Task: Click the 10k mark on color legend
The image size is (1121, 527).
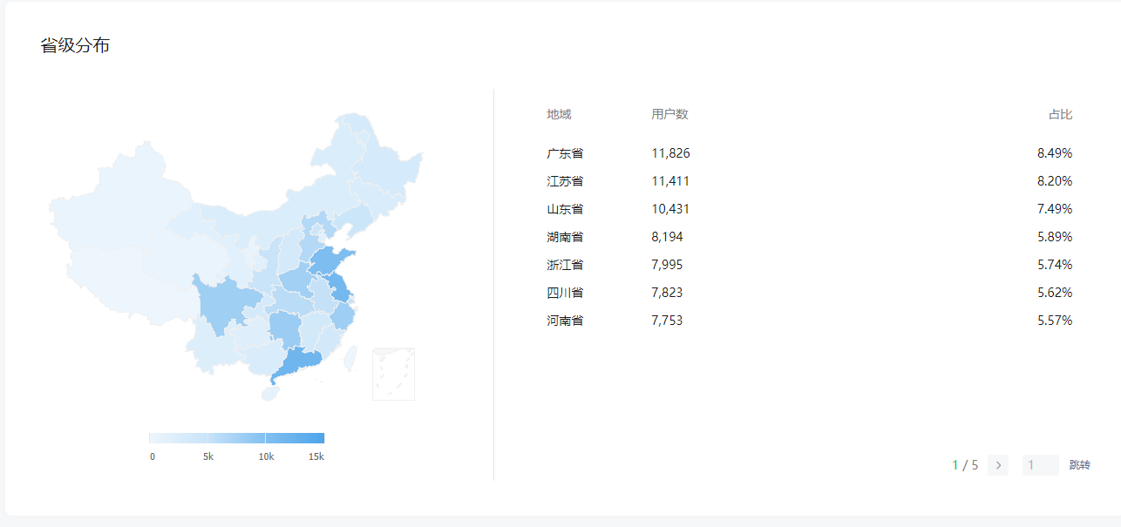Action: 266,438
